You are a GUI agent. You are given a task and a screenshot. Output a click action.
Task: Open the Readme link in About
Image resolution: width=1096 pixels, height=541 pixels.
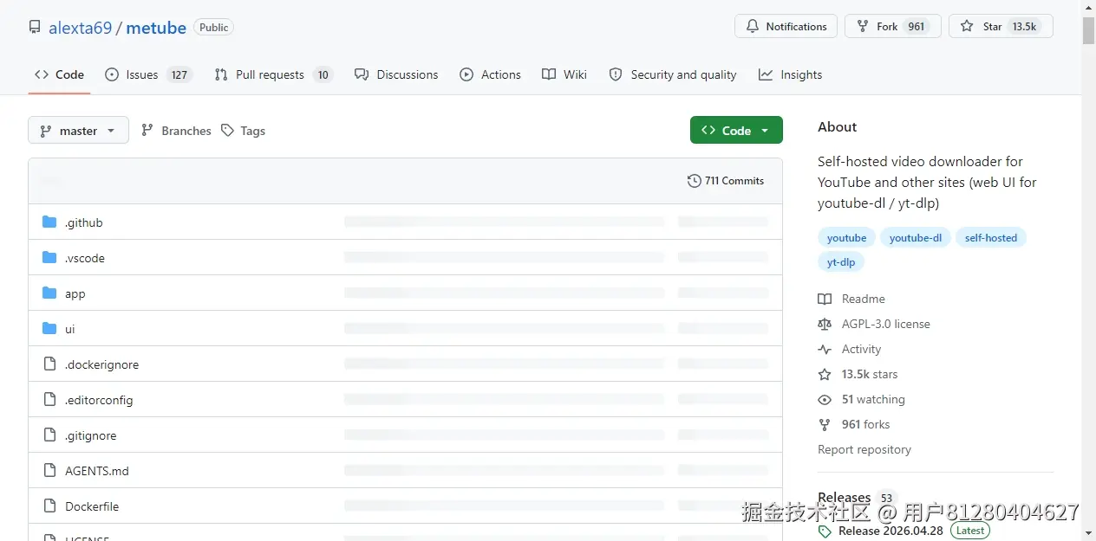864,299
